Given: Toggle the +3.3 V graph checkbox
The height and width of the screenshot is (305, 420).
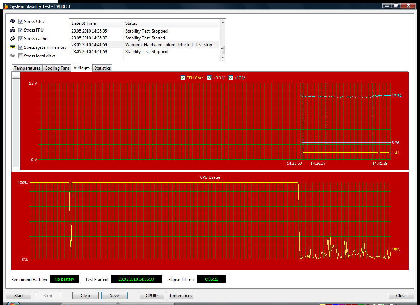Looking at the screenshot, I should tap(210, 78).
